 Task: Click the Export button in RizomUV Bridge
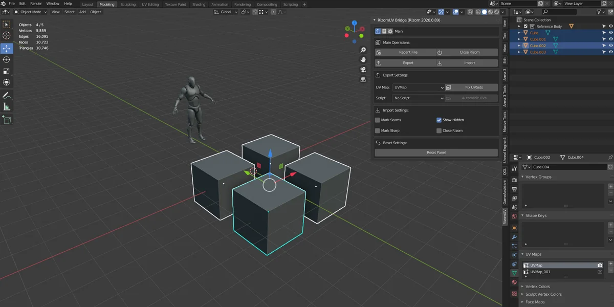pyautogui.click(x=404, y=62)
